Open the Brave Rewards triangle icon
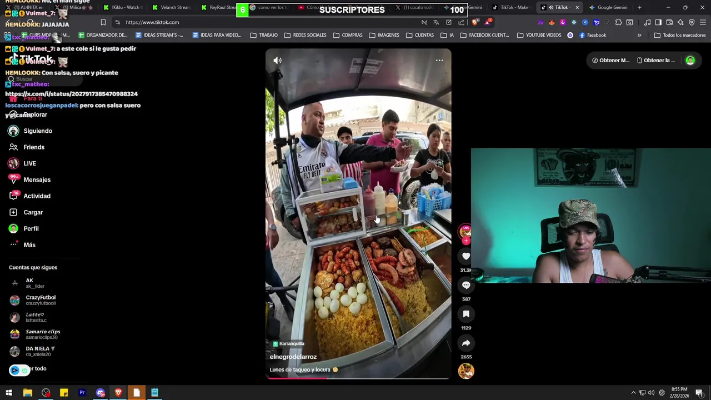The height and width of the screenshot is (400, 711). pyautogui.click(x=487, y=22)
